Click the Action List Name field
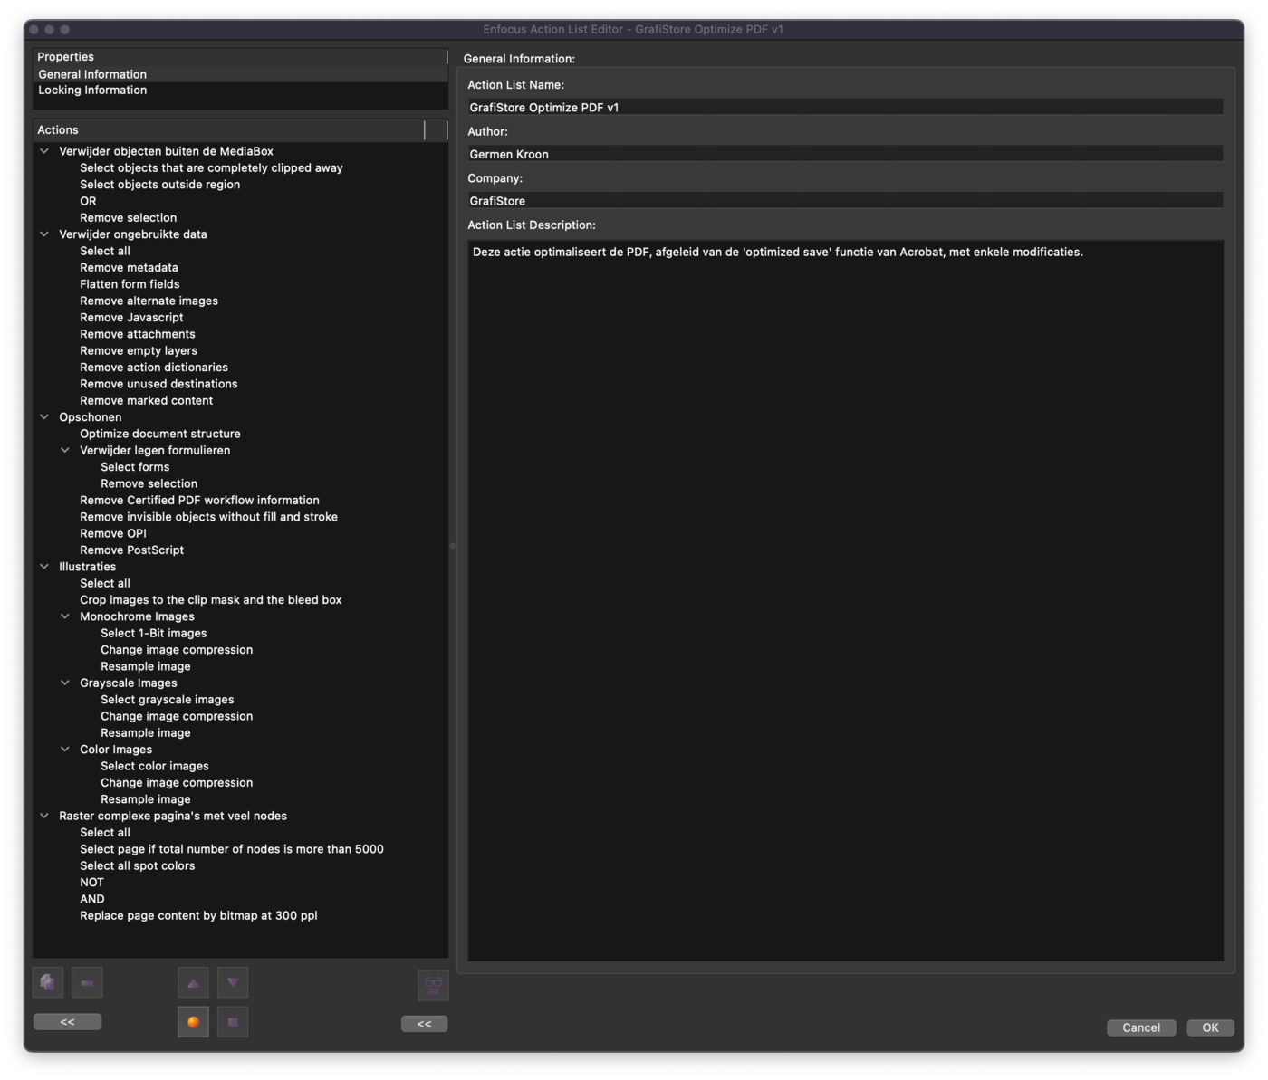The height and width of the screenshot is (1080, 1268). point(845,107)
